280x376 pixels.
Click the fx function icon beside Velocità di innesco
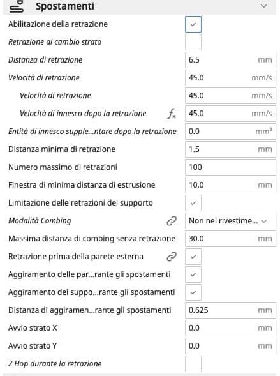coord(172,114)
